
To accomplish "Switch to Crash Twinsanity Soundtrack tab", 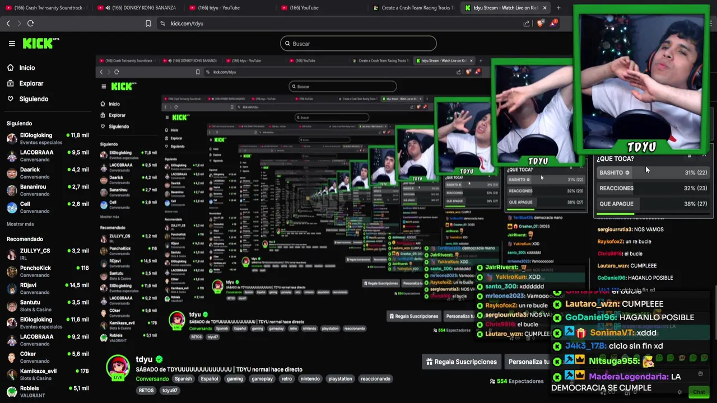I will [45, 8].
